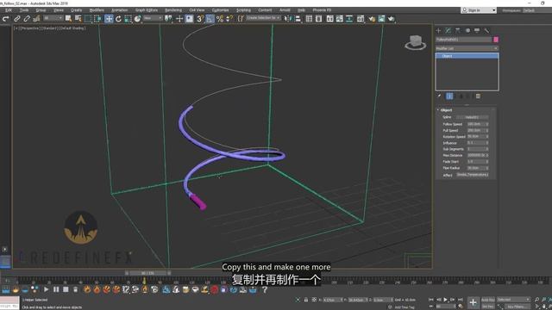Click the Phoenix toolbar question mark help icon
Screen dimensions: 552x310
[x=265, y=289]
